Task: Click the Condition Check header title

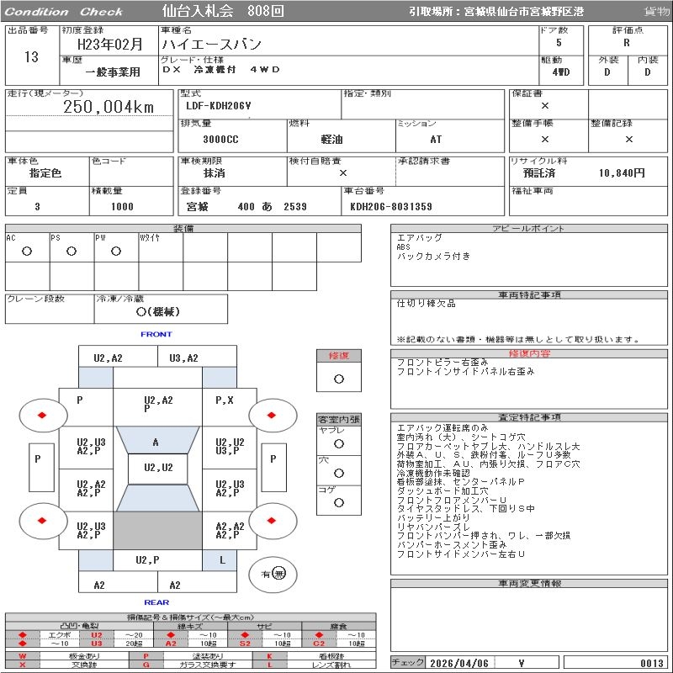Action: [x=65, y=12]
